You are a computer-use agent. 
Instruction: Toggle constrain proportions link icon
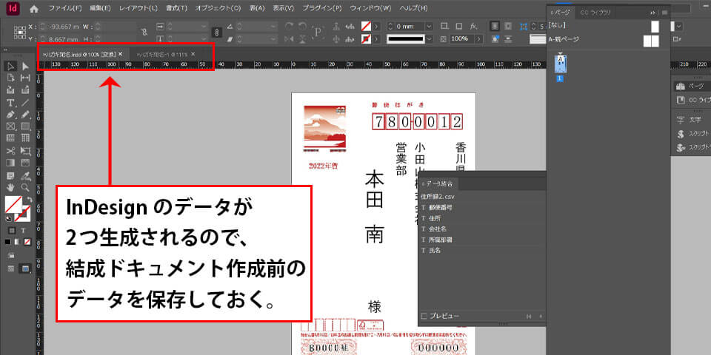143,32
